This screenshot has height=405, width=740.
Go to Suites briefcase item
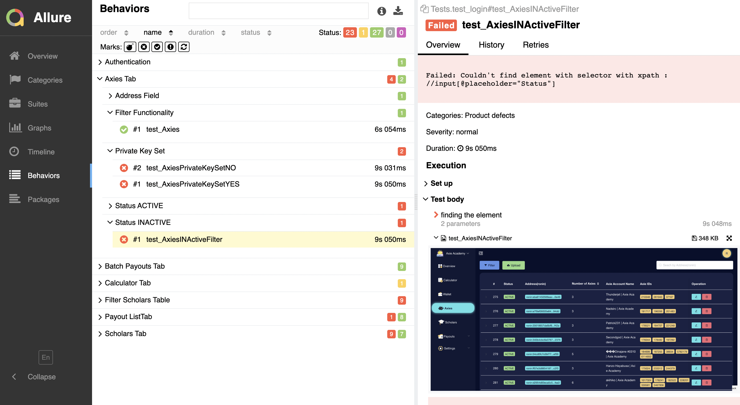[x=37, y=104]
